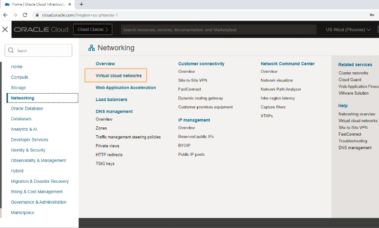Open the US West (Phoenix) region dropdown
This screenshot has width=379, height=228.
(x=348, y=29)
